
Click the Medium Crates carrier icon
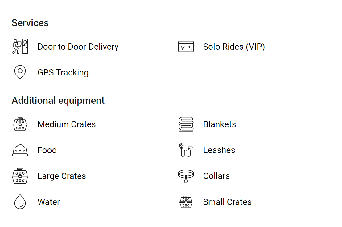(x=20, y=124)
